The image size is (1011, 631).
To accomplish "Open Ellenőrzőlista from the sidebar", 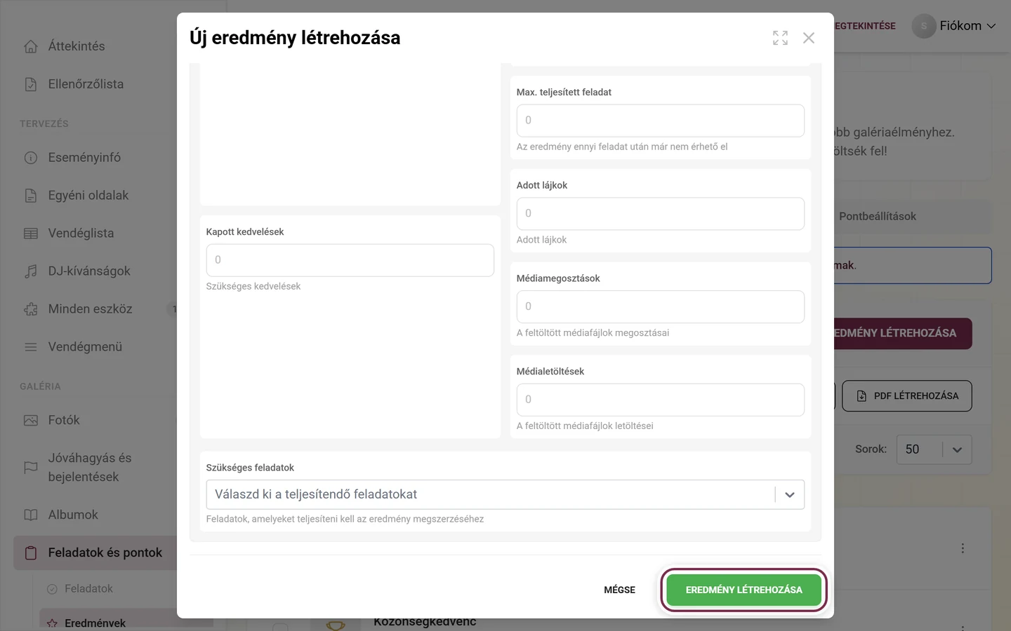I will click(86, 84).
